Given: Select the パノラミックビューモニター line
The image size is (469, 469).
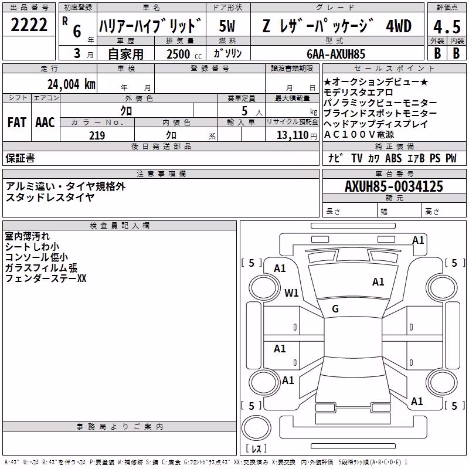Looking at the screenshot, I should (380, 103).
